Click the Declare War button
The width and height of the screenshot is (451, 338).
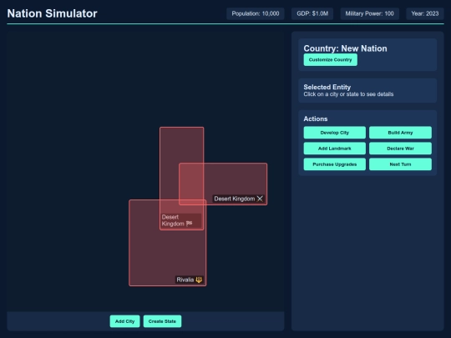point(400,149)
